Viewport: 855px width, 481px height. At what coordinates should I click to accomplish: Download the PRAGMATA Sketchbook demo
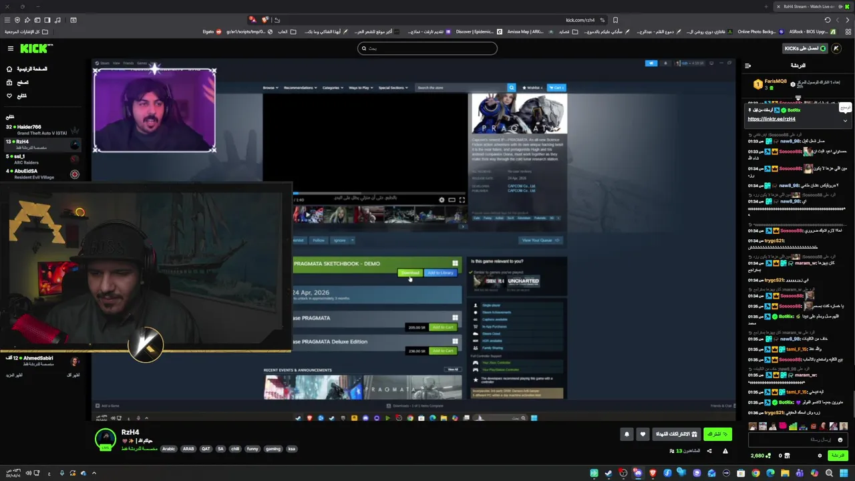pyautogui.click(x=410, y=273)
